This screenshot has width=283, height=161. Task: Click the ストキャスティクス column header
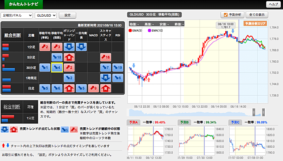pos(106,35)
